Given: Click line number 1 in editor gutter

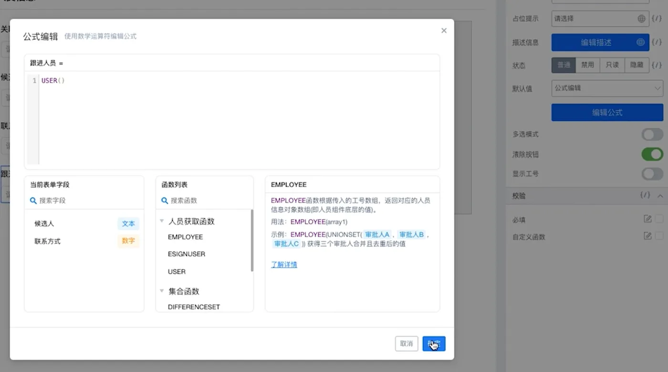Looking at the screenshot, I should click(x=34, y=81).
